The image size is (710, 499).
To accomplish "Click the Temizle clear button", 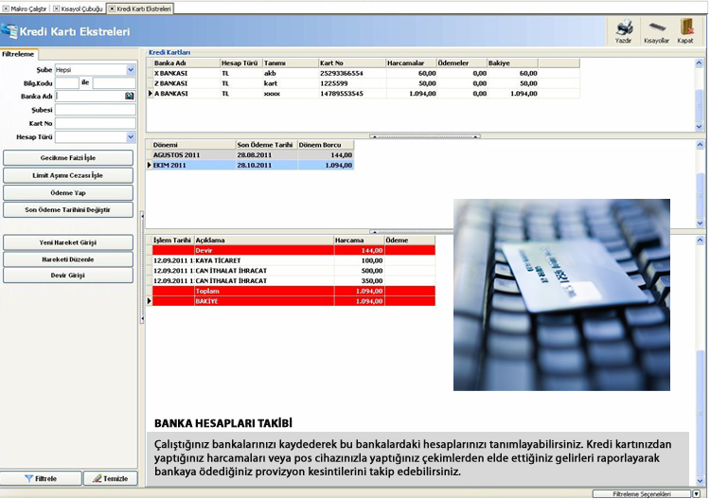I will pos(110,478).
